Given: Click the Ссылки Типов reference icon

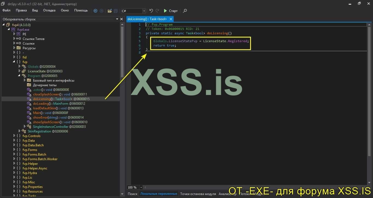Looking at the screenshot, I should 18,39.
